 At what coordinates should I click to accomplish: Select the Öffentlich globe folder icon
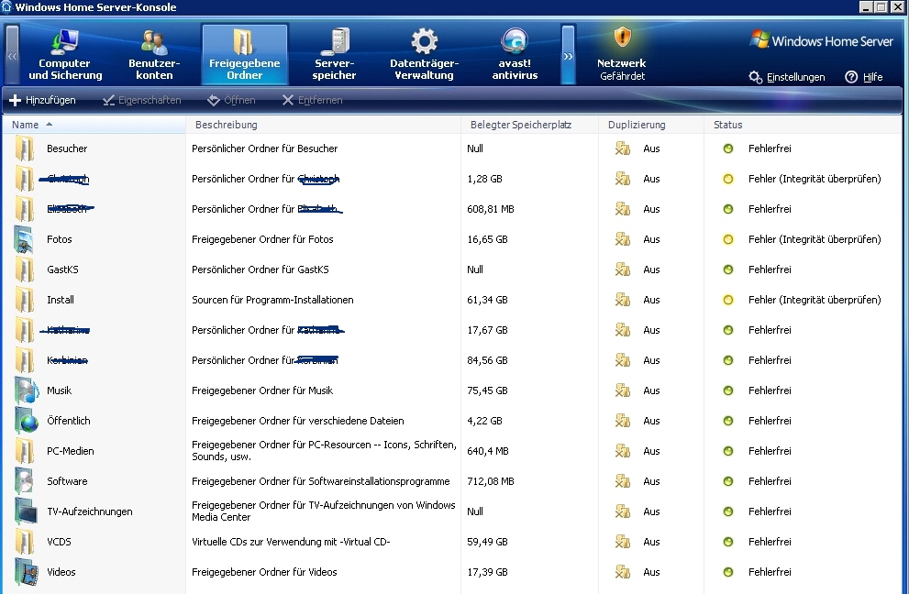26,421
